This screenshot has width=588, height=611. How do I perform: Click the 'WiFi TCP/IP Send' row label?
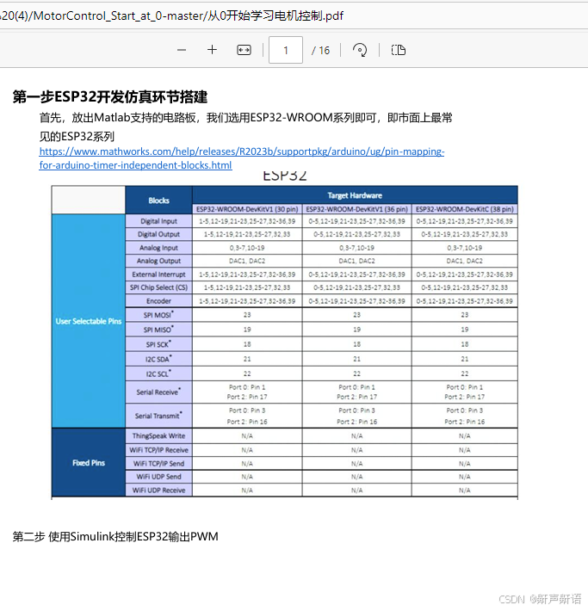point(158,463)
